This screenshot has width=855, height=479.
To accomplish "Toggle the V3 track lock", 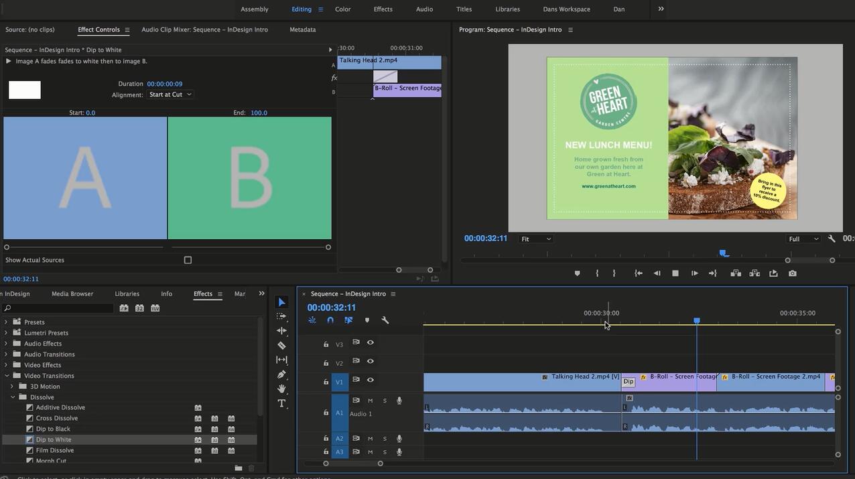I will click(326, 344).
